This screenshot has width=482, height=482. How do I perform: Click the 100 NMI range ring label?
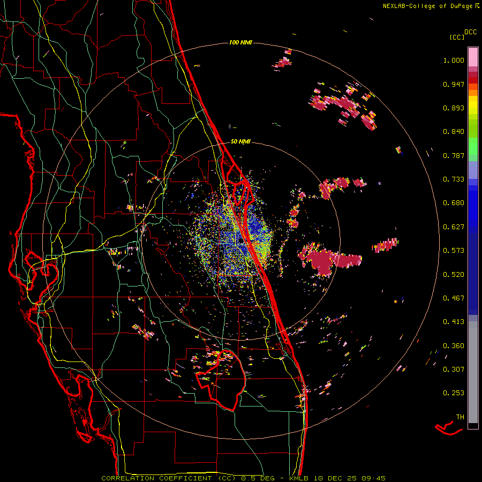pos(240,42)
